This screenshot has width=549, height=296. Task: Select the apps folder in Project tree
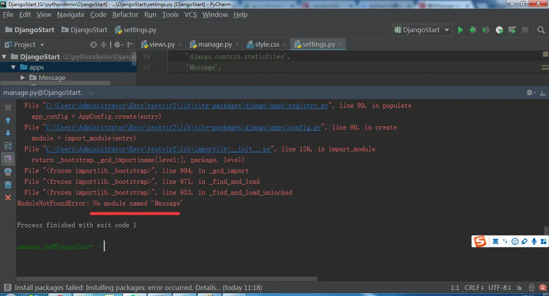click(68, 67)
